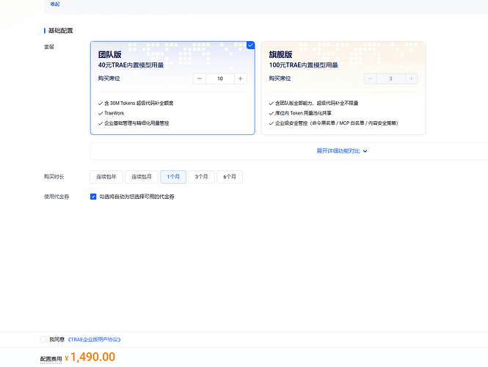Check the 我同意 agreement checkbox
488x367 pixels.
pos(43,340)
